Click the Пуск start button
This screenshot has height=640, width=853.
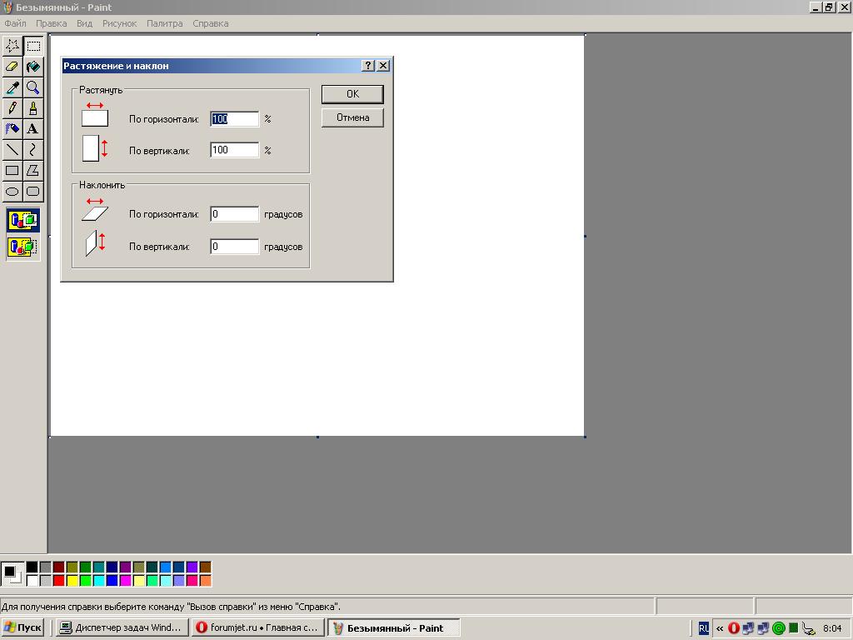(23, 628)
